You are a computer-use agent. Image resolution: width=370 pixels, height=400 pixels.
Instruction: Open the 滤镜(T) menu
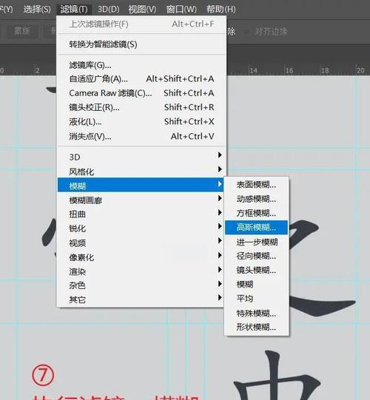pyautogui.click(x=74, y=10)
